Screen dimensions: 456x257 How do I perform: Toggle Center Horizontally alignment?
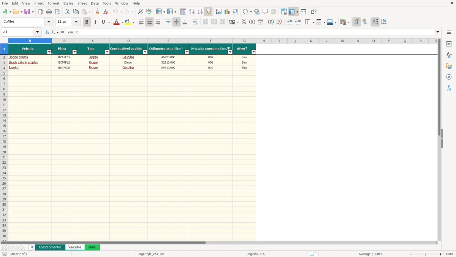[149, 22]
